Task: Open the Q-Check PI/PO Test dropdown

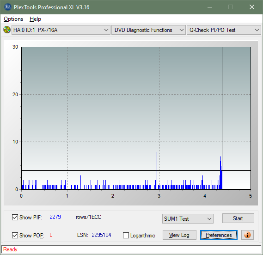Action: click(x=224, y=30)
